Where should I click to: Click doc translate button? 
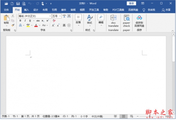pyautogui.click(x=113, y=21)
